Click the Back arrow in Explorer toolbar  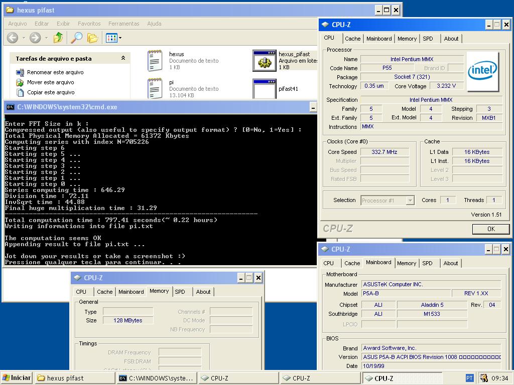pos(13,38)
